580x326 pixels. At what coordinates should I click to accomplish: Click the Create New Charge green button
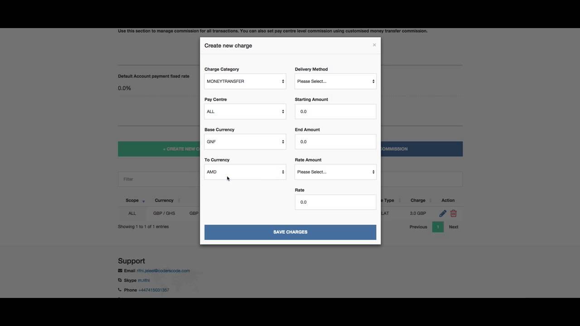click(x=159, y=149)
